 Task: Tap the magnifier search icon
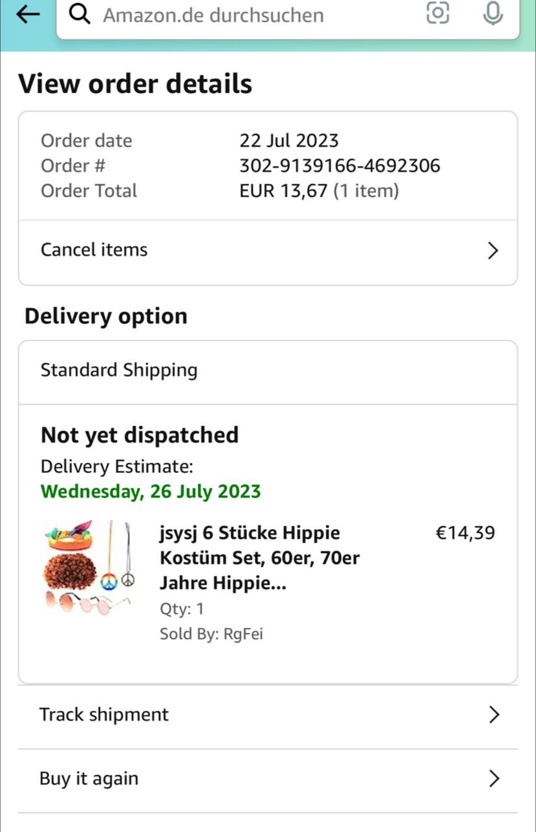(79, 14)
